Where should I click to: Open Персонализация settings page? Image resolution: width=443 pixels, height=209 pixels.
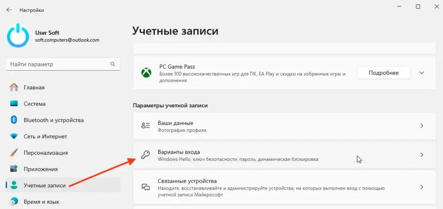45,153
